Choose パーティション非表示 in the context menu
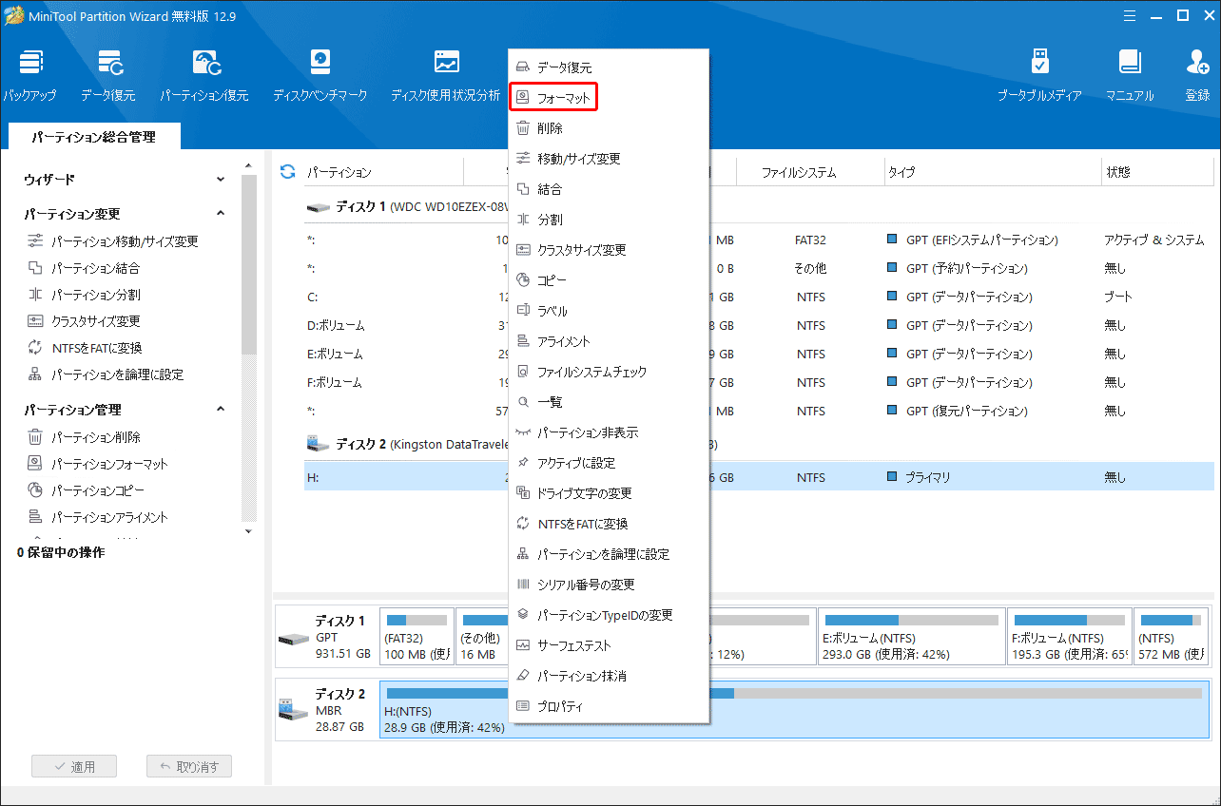 (609, 432)
